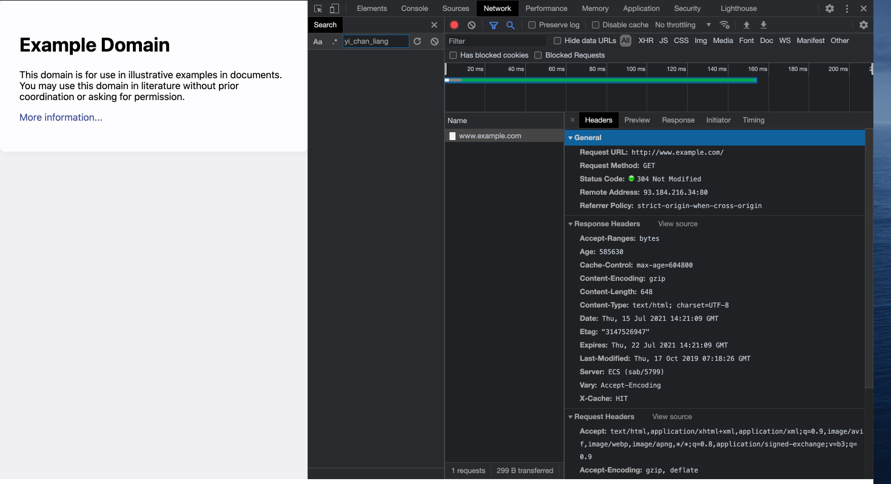
Task: Open the Security tab
Action: click(x=687, y=8)
